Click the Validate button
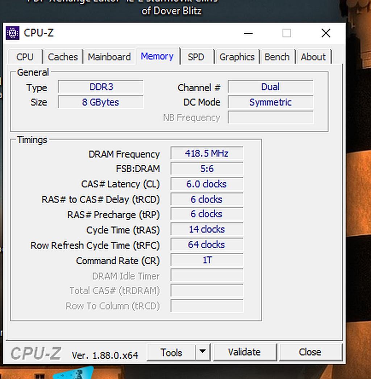 245,352
